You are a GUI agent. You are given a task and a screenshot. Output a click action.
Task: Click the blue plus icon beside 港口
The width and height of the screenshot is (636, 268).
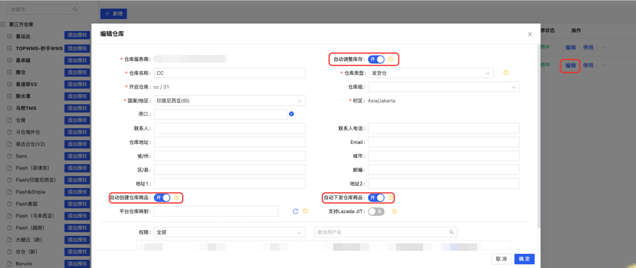coord(292,114)
